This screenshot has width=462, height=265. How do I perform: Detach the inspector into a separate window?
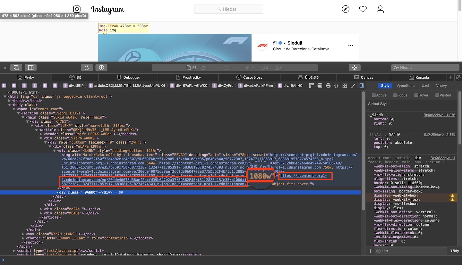[x=16, y=68]
